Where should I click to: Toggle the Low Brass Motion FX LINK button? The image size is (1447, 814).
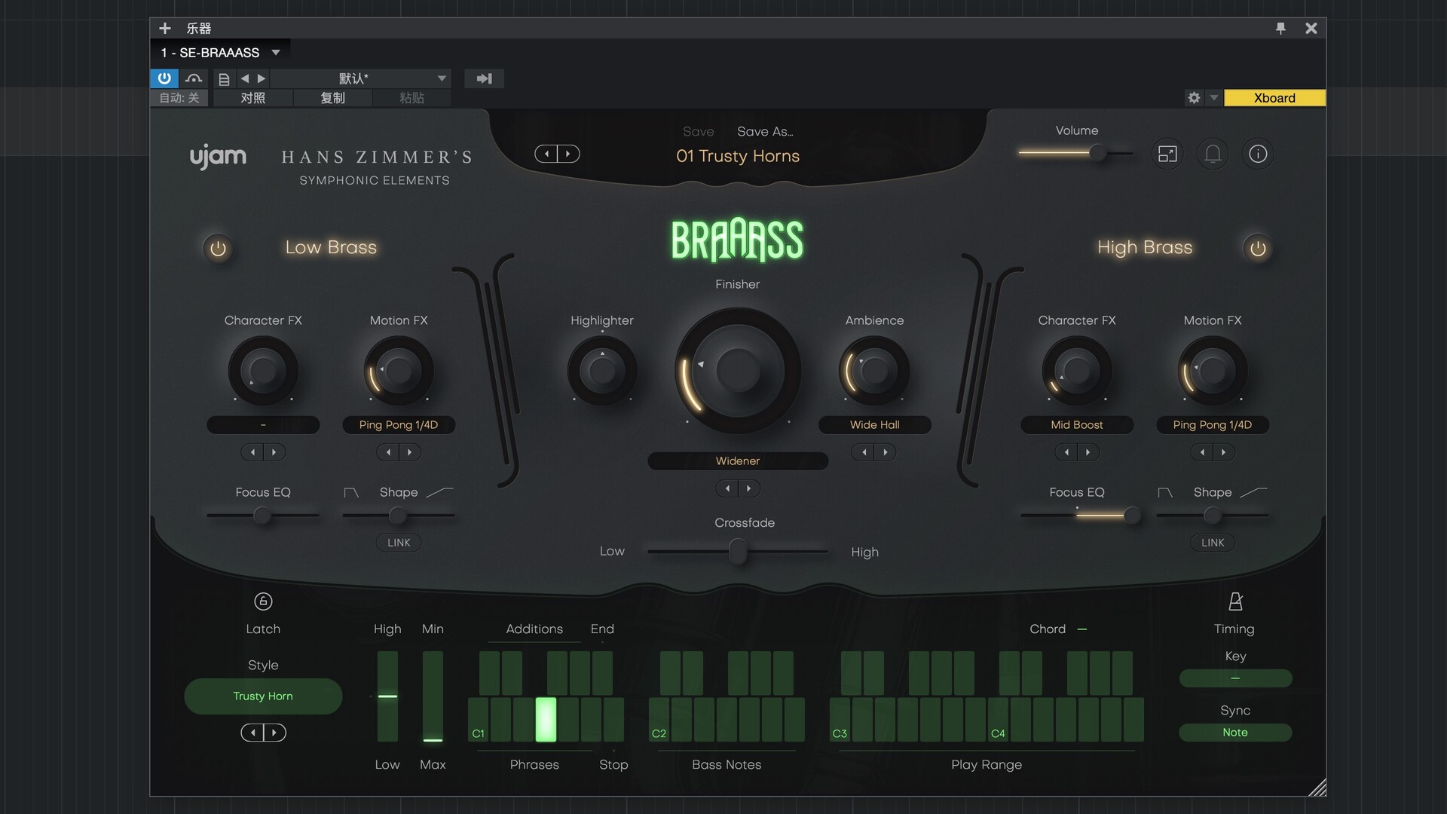[x=399, y=542]
